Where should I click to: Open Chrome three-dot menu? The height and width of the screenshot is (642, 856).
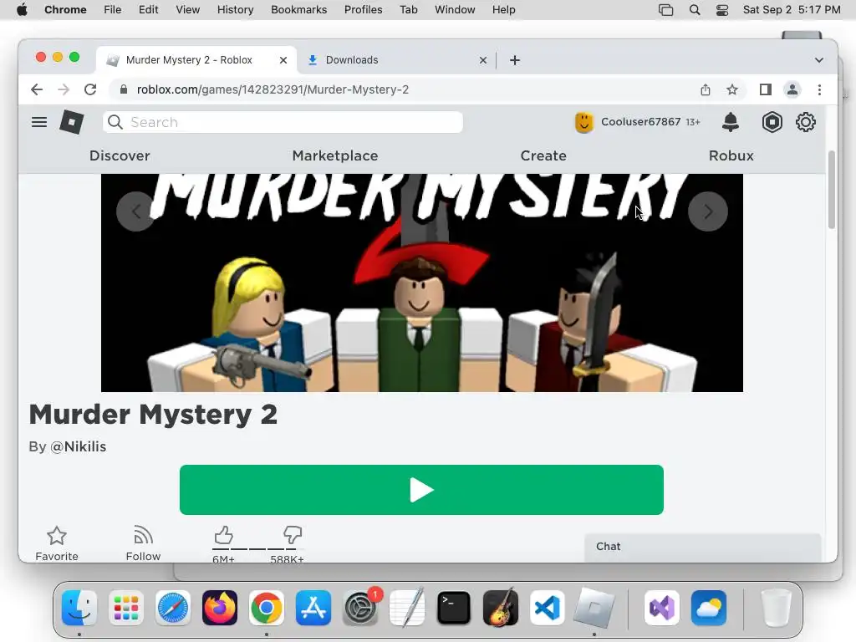click(819, 89)
